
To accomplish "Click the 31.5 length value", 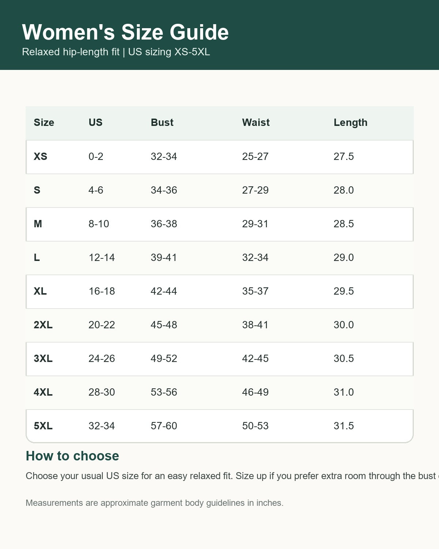I will (x=344, y=426).
